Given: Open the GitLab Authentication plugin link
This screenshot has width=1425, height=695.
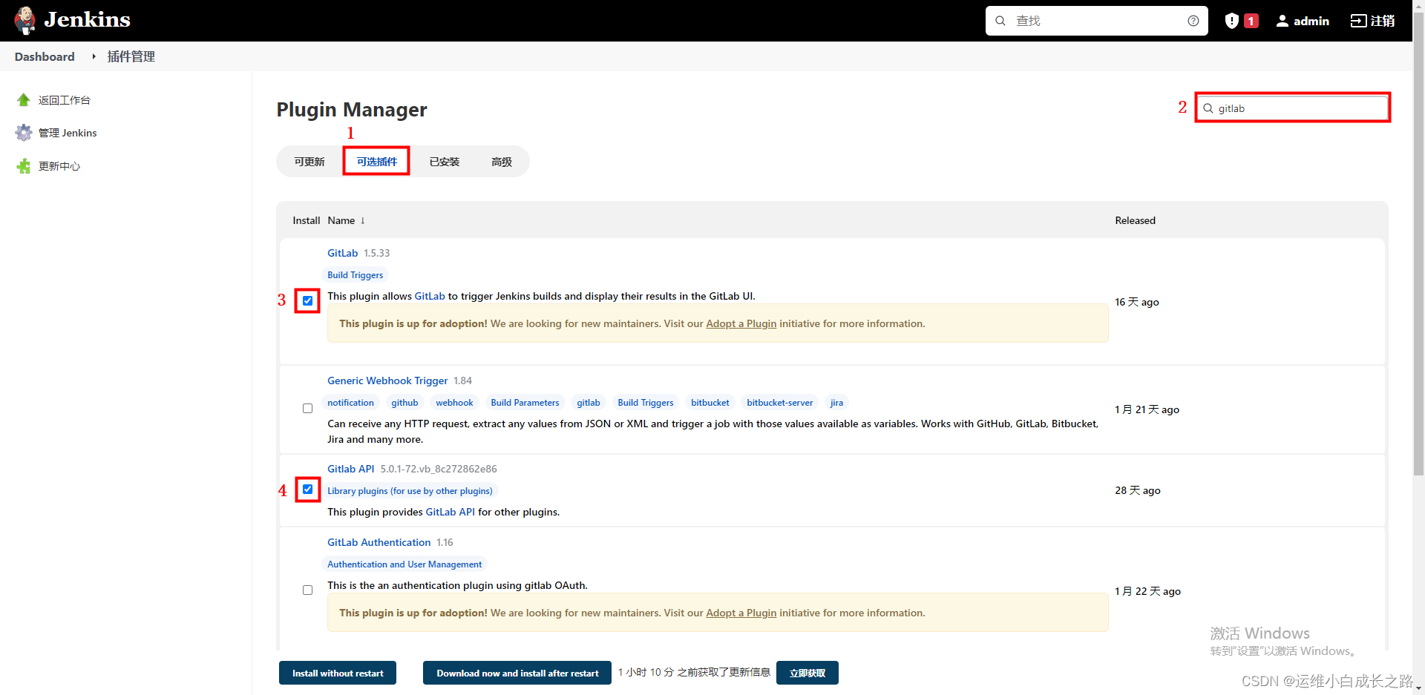Looking at the screenshot, I should coord(379,542).
